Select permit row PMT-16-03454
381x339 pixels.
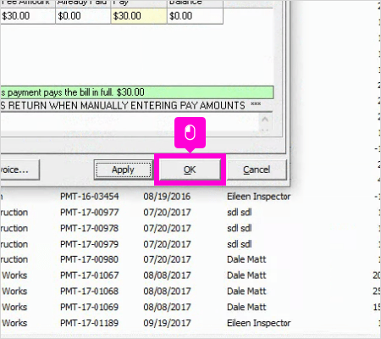pyautogui.click(x=190, y=197)
